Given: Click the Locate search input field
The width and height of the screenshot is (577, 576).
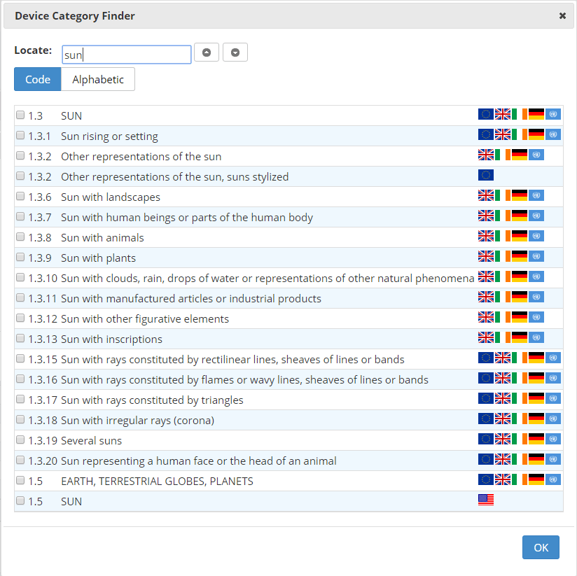Looking at the screenshot, I should point(126,55).
